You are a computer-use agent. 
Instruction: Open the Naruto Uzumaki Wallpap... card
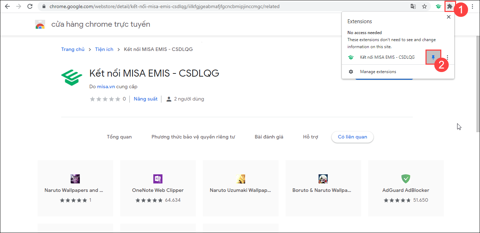click(x=241, y=188)
